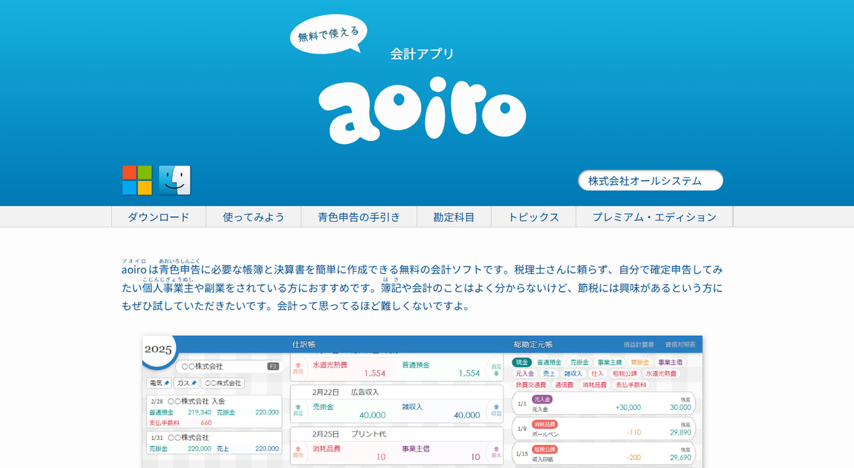Open the 使ってみよう menu item
Image resolution: width=854 pixels, height=468 pixels.
tap(254, 217)
